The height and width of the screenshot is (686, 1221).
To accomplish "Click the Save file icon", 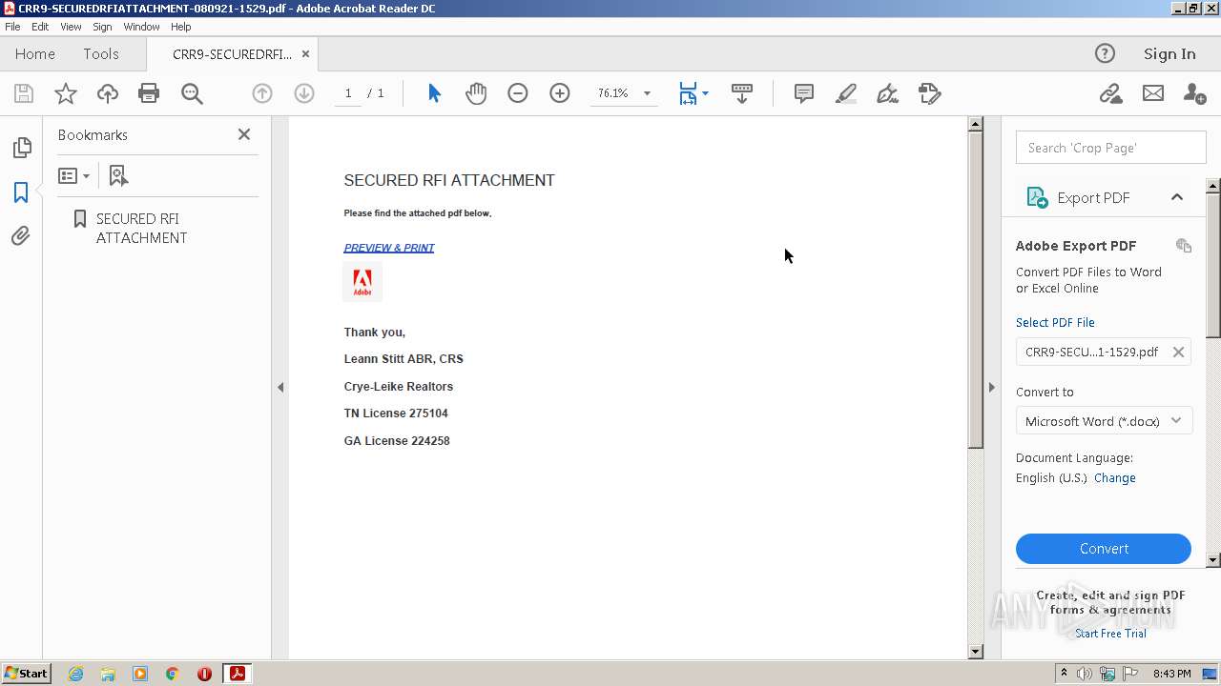I will 24,93.
